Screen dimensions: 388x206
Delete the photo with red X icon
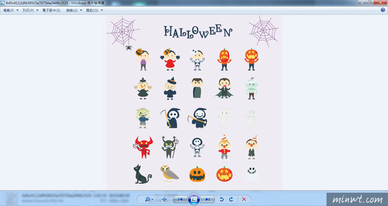244,199
